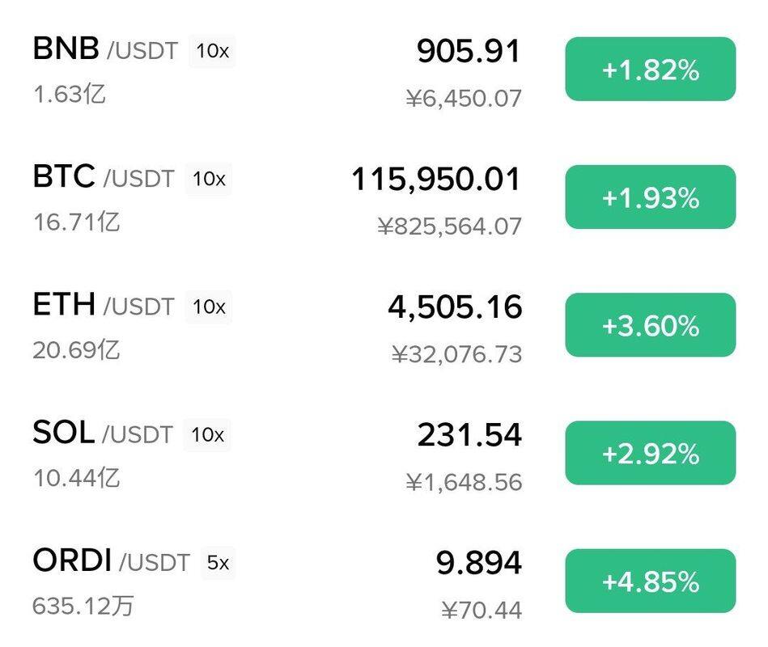Select the SOL price 231.54
This screenshot has width=768, height=647.
[x=469, y=435]
